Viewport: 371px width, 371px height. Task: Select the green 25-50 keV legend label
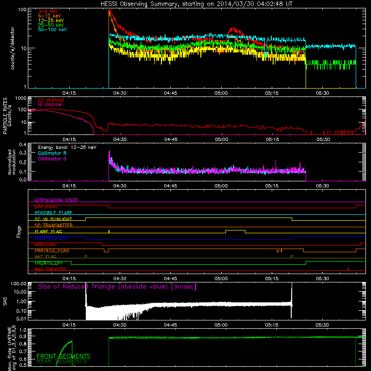51,25
